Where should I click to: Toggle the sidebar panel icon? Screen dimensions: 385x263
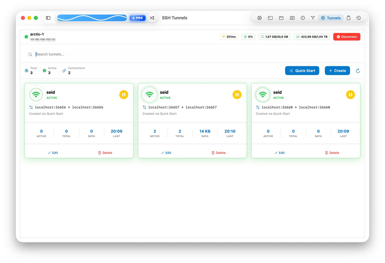click(x=48, y=18)
